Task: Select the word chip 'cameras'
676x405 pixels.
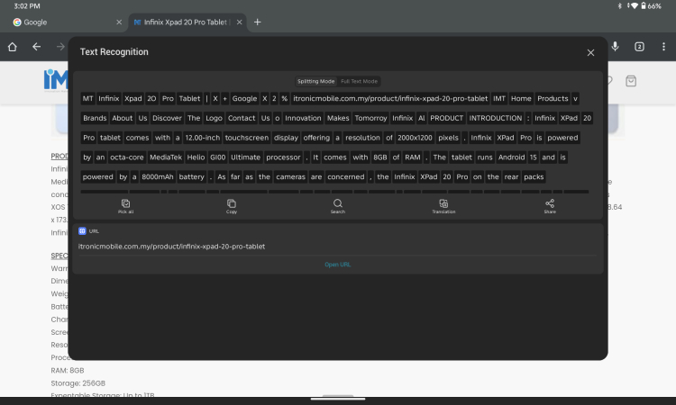Action: (290, 177)
